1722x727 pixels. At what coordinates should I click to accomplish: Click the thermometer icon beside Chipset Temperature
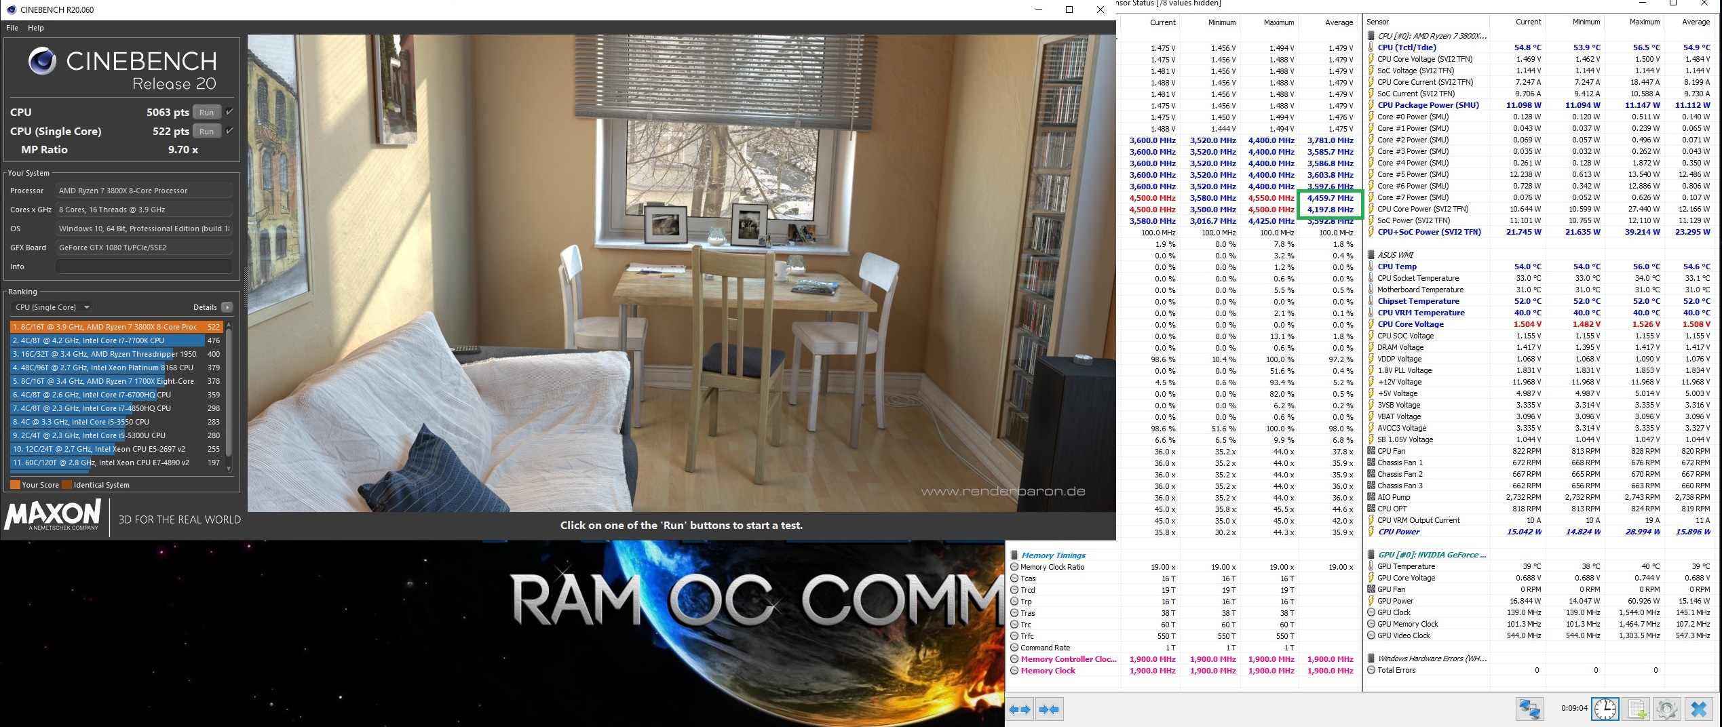coord(1371,301)
